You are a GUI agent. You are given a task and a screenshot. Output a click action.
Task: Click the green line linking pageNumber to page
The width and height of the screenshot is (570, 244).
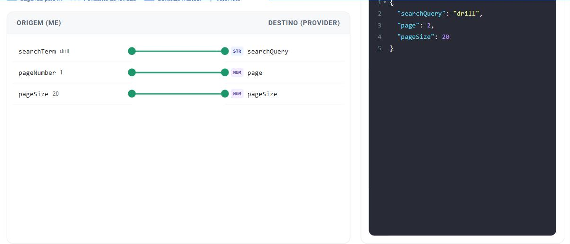point(179,72)
